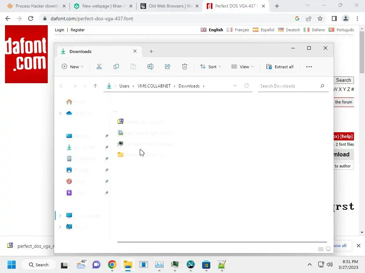This screenshot has width=365, height=273.
Task: Open the View dropdown menu
Action: tap(242, 66)
